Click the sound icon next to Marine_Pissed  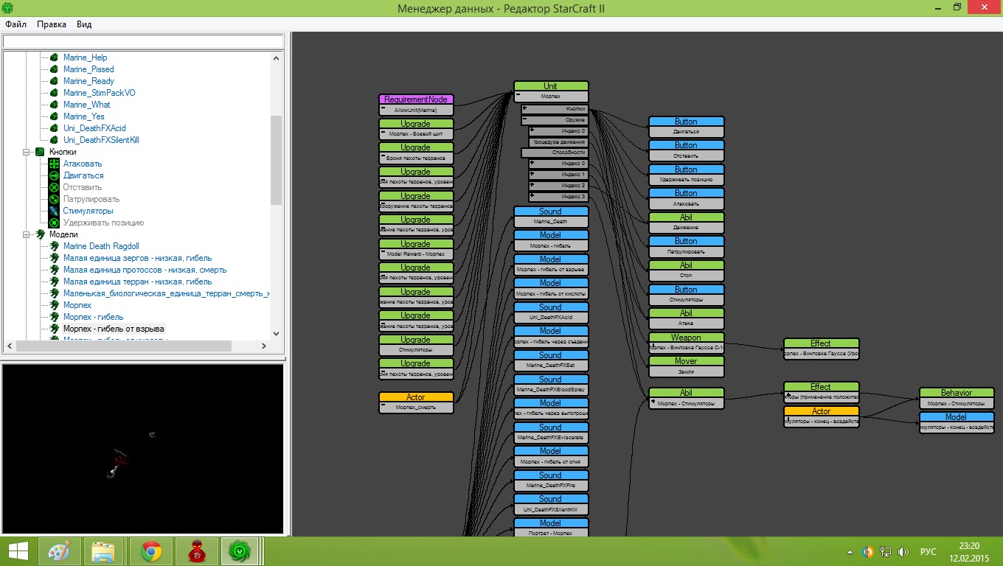coord(54,69)
